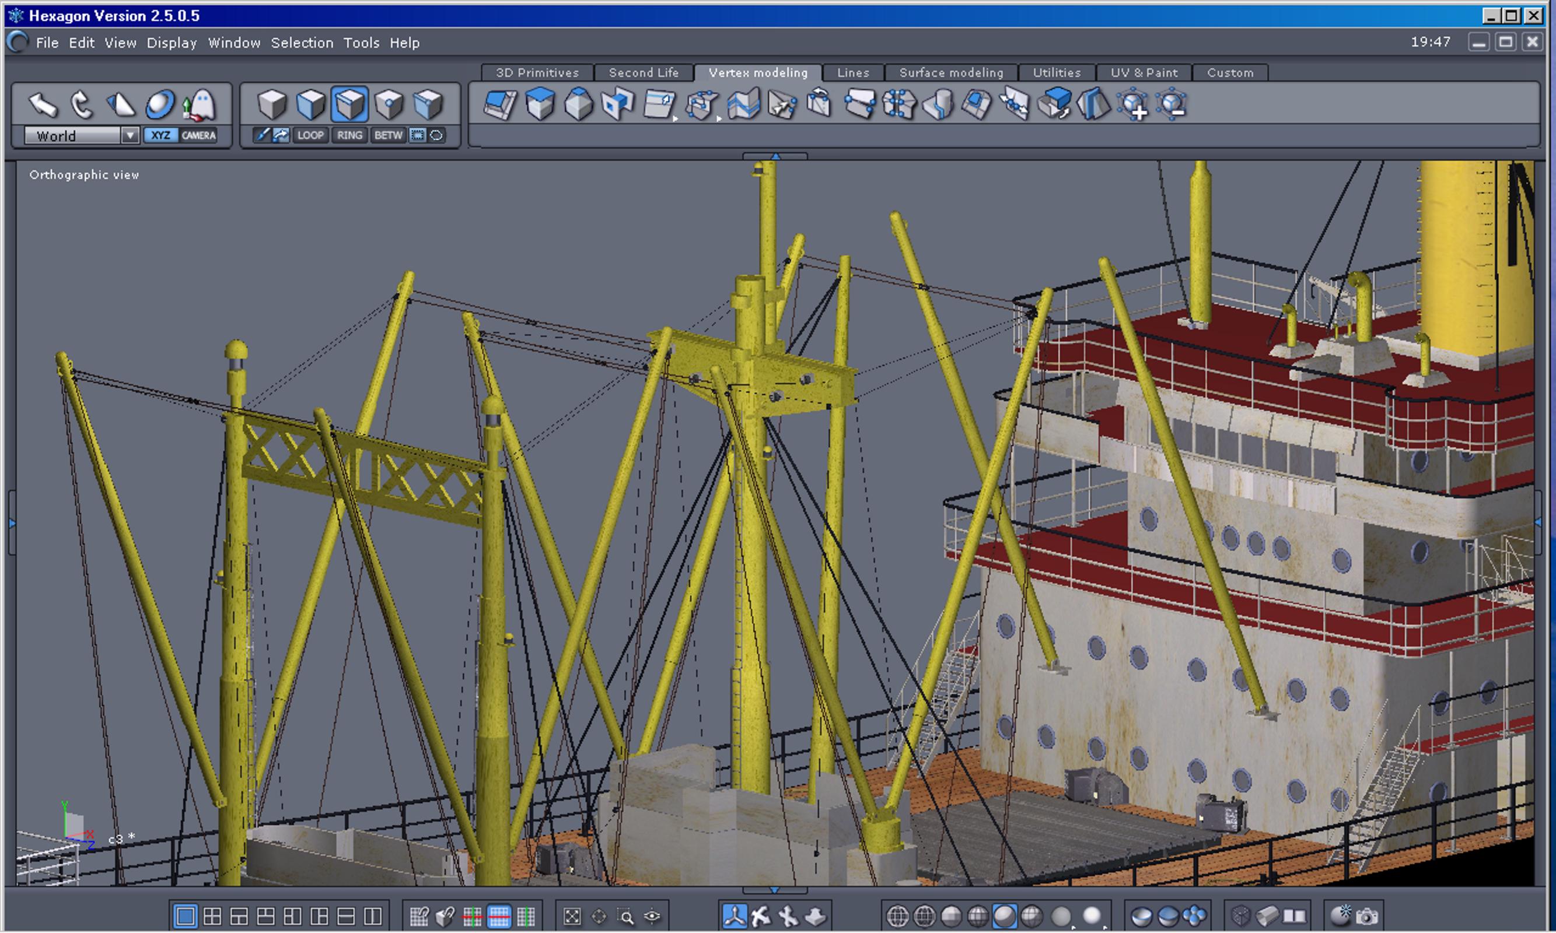Open the World coordinate dropdown
The height and width of the screenshot is (933, 1556).
tap(130, 135)
